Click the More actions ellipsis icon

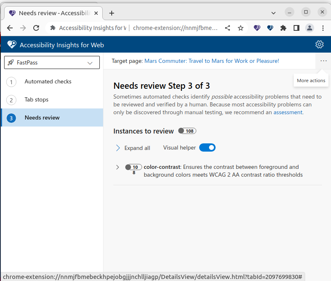coord(324,61)
